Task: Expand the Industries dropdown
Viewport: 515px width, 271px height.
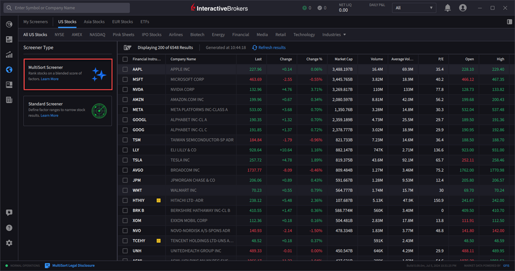Action: click(334, 34)
